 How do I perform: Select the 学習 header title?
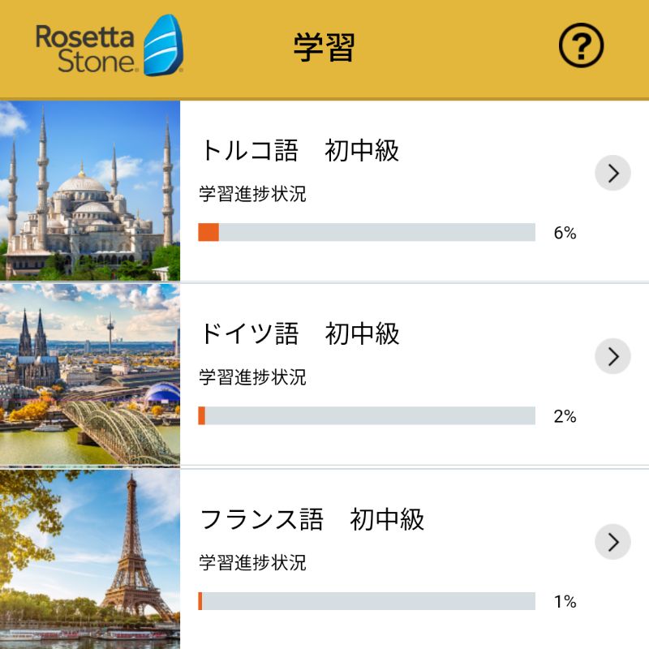click(324, 48)
